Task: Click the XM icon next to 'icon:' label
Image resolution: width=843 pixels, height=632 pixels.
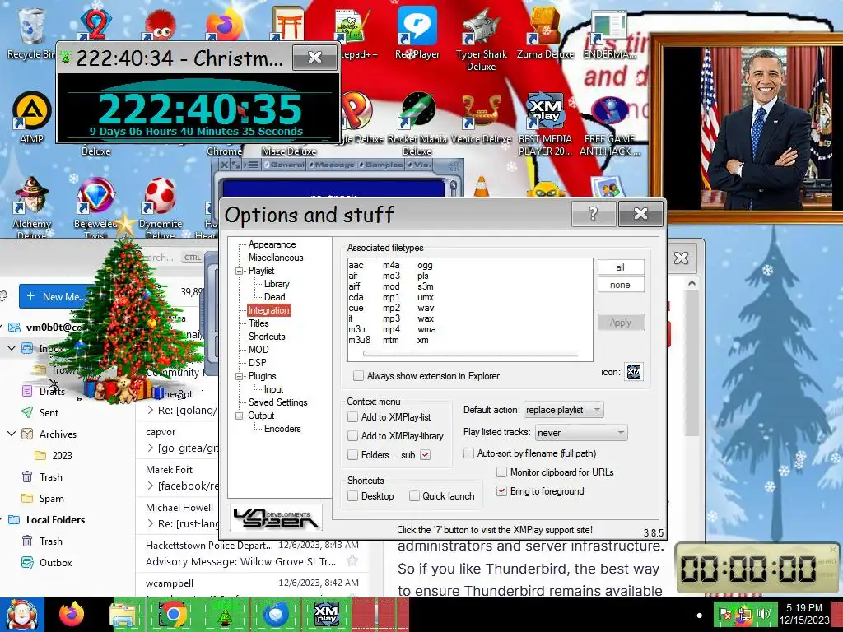Action: click(634, 372)
